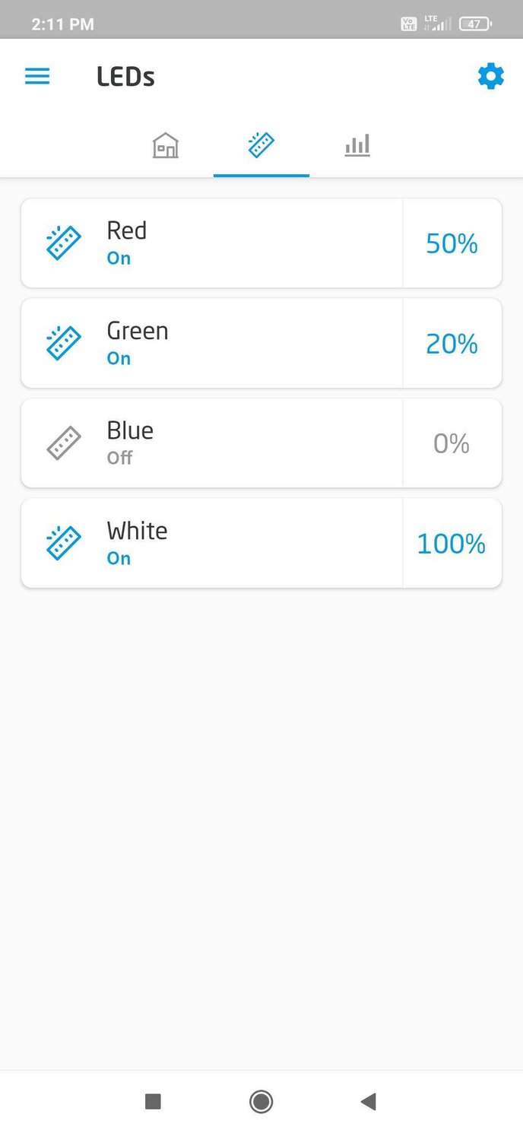Toggle the Blue light Off status
The image size is (523, 1133).
click(x=119, y=458)
